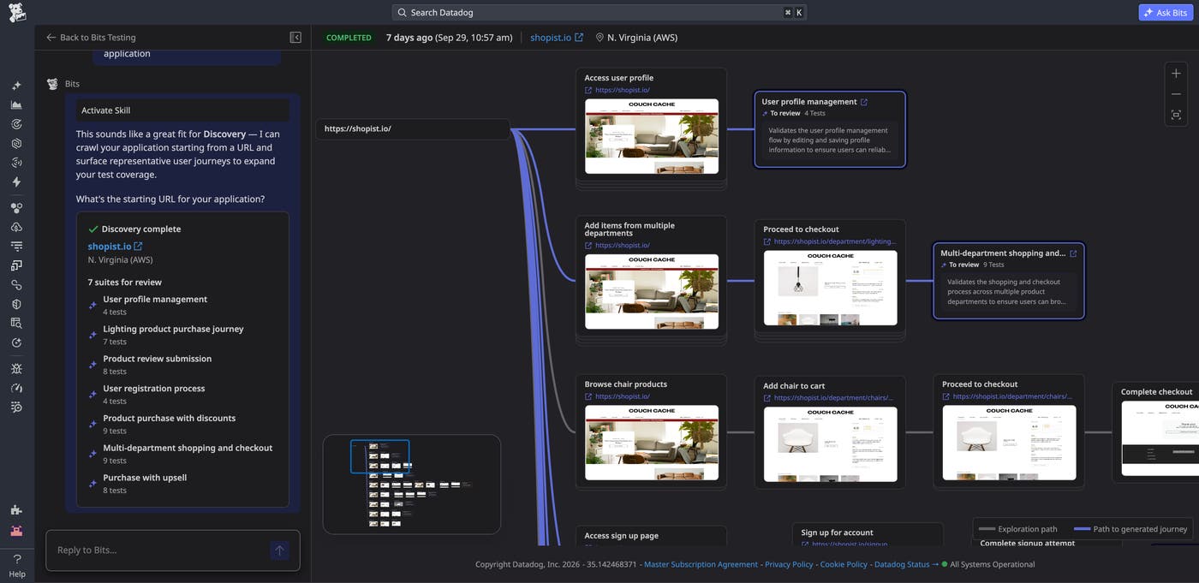Screen dimensions: 1199x583
Task: Click the pink robot sidebar icon
Action: 16,531
